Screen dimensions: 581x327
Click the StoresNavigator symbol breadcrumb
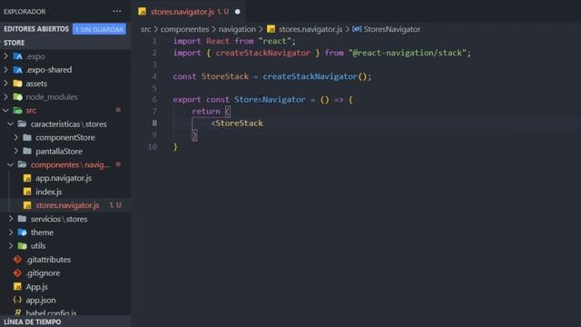(391, 29)
